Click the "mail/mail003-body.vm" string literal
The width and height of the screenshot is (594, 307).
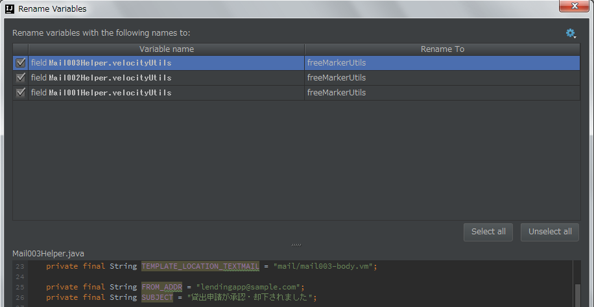pos(323,267)
